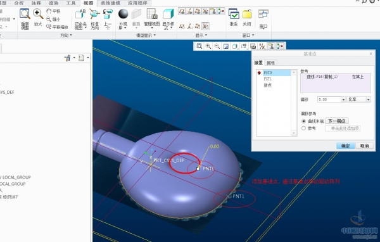This screenshot has height=242, width=380.
Task: Select the 曲线末端 radio button
Action: tap(303, 121)
